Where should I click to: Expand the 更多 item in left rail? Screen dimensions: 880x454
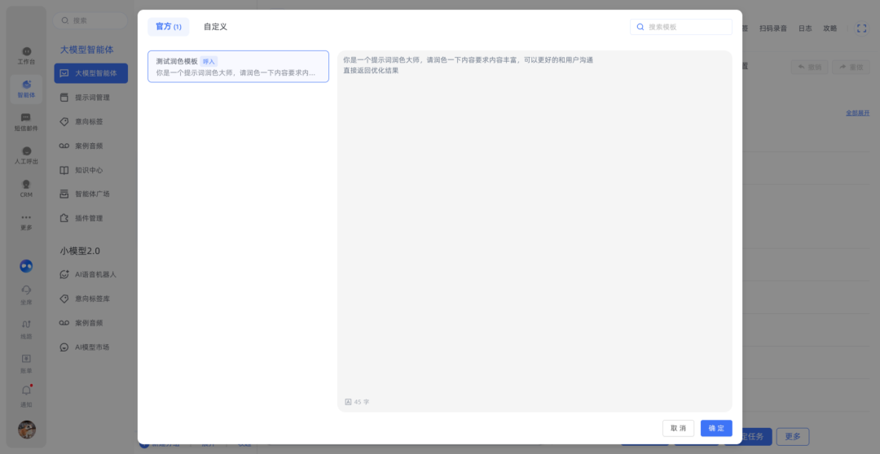[26, 221]
